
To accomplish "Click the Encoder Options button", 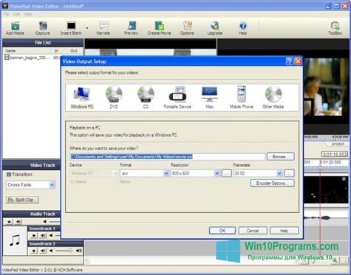I will click(272, 183).
